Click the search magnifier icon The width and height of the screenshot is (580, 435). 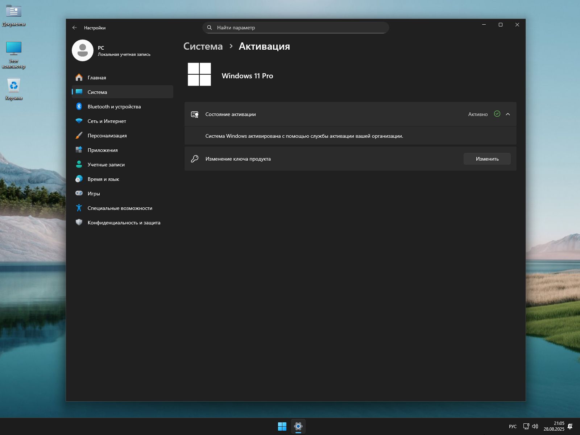[x=210, y=28]
